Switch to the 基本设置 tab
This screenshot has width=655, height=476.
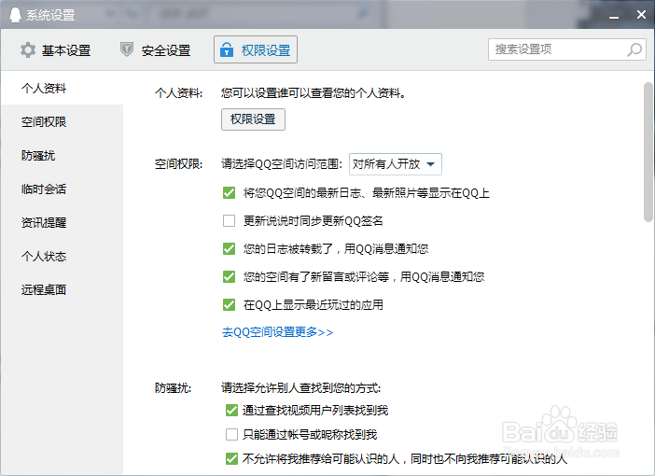coord(56,50)
